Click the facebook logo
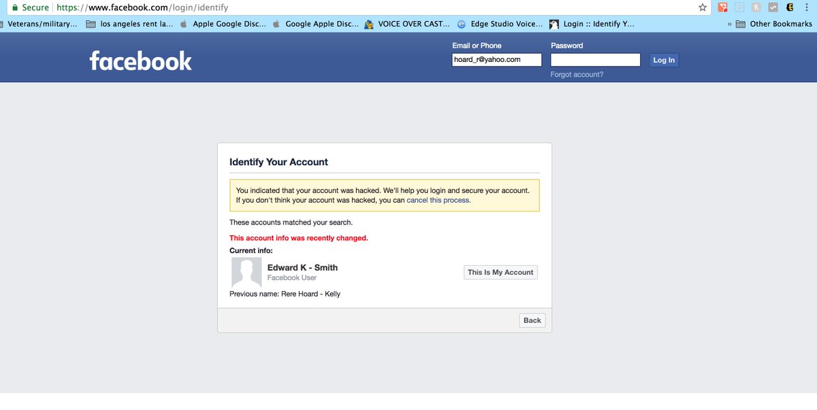 [x=140, y=61]
